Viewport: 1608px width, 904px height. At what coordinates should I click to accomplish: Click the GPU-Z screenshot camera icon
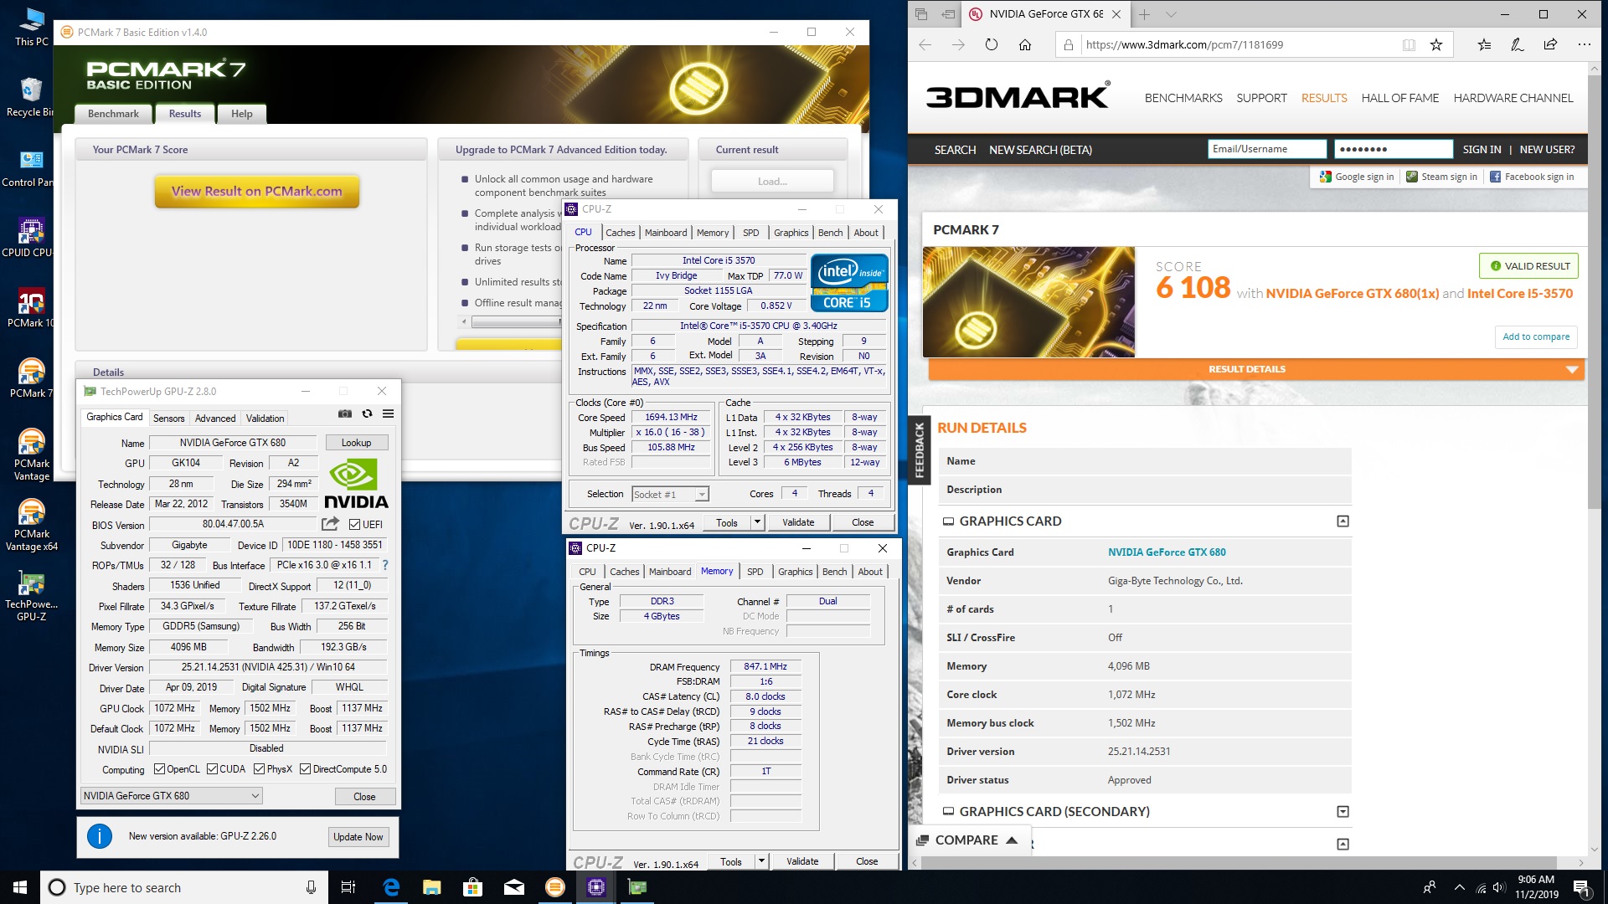pyautogui.click(x=345, y=413)
